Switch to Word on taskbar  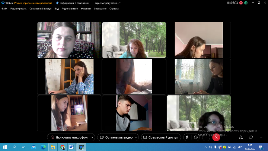point(72,147)
